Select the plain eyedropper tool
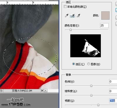Screen dimensions: 117x108 click(67, 16)
